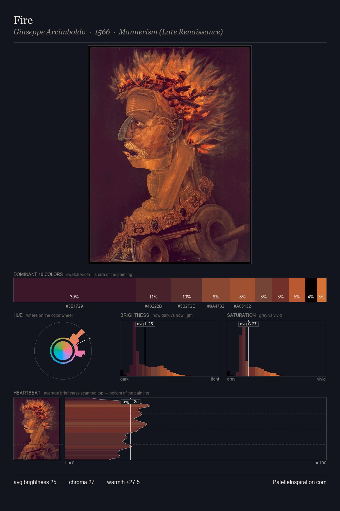This screenshot has height=511, width=340.
Task: Click the saturation histogram chart
Action: coord(276,348)
